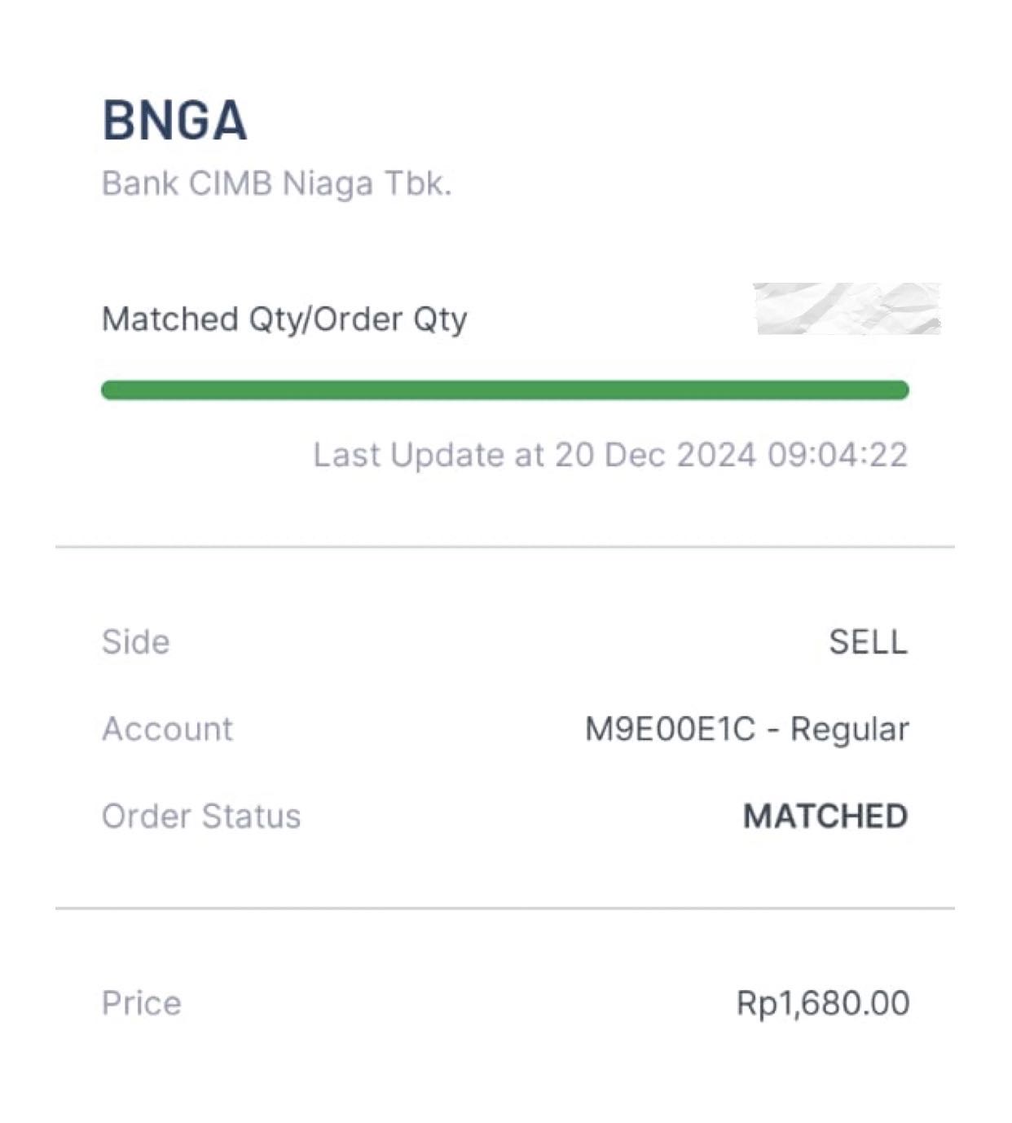Click the divider line above the Side row

[504, 547]
